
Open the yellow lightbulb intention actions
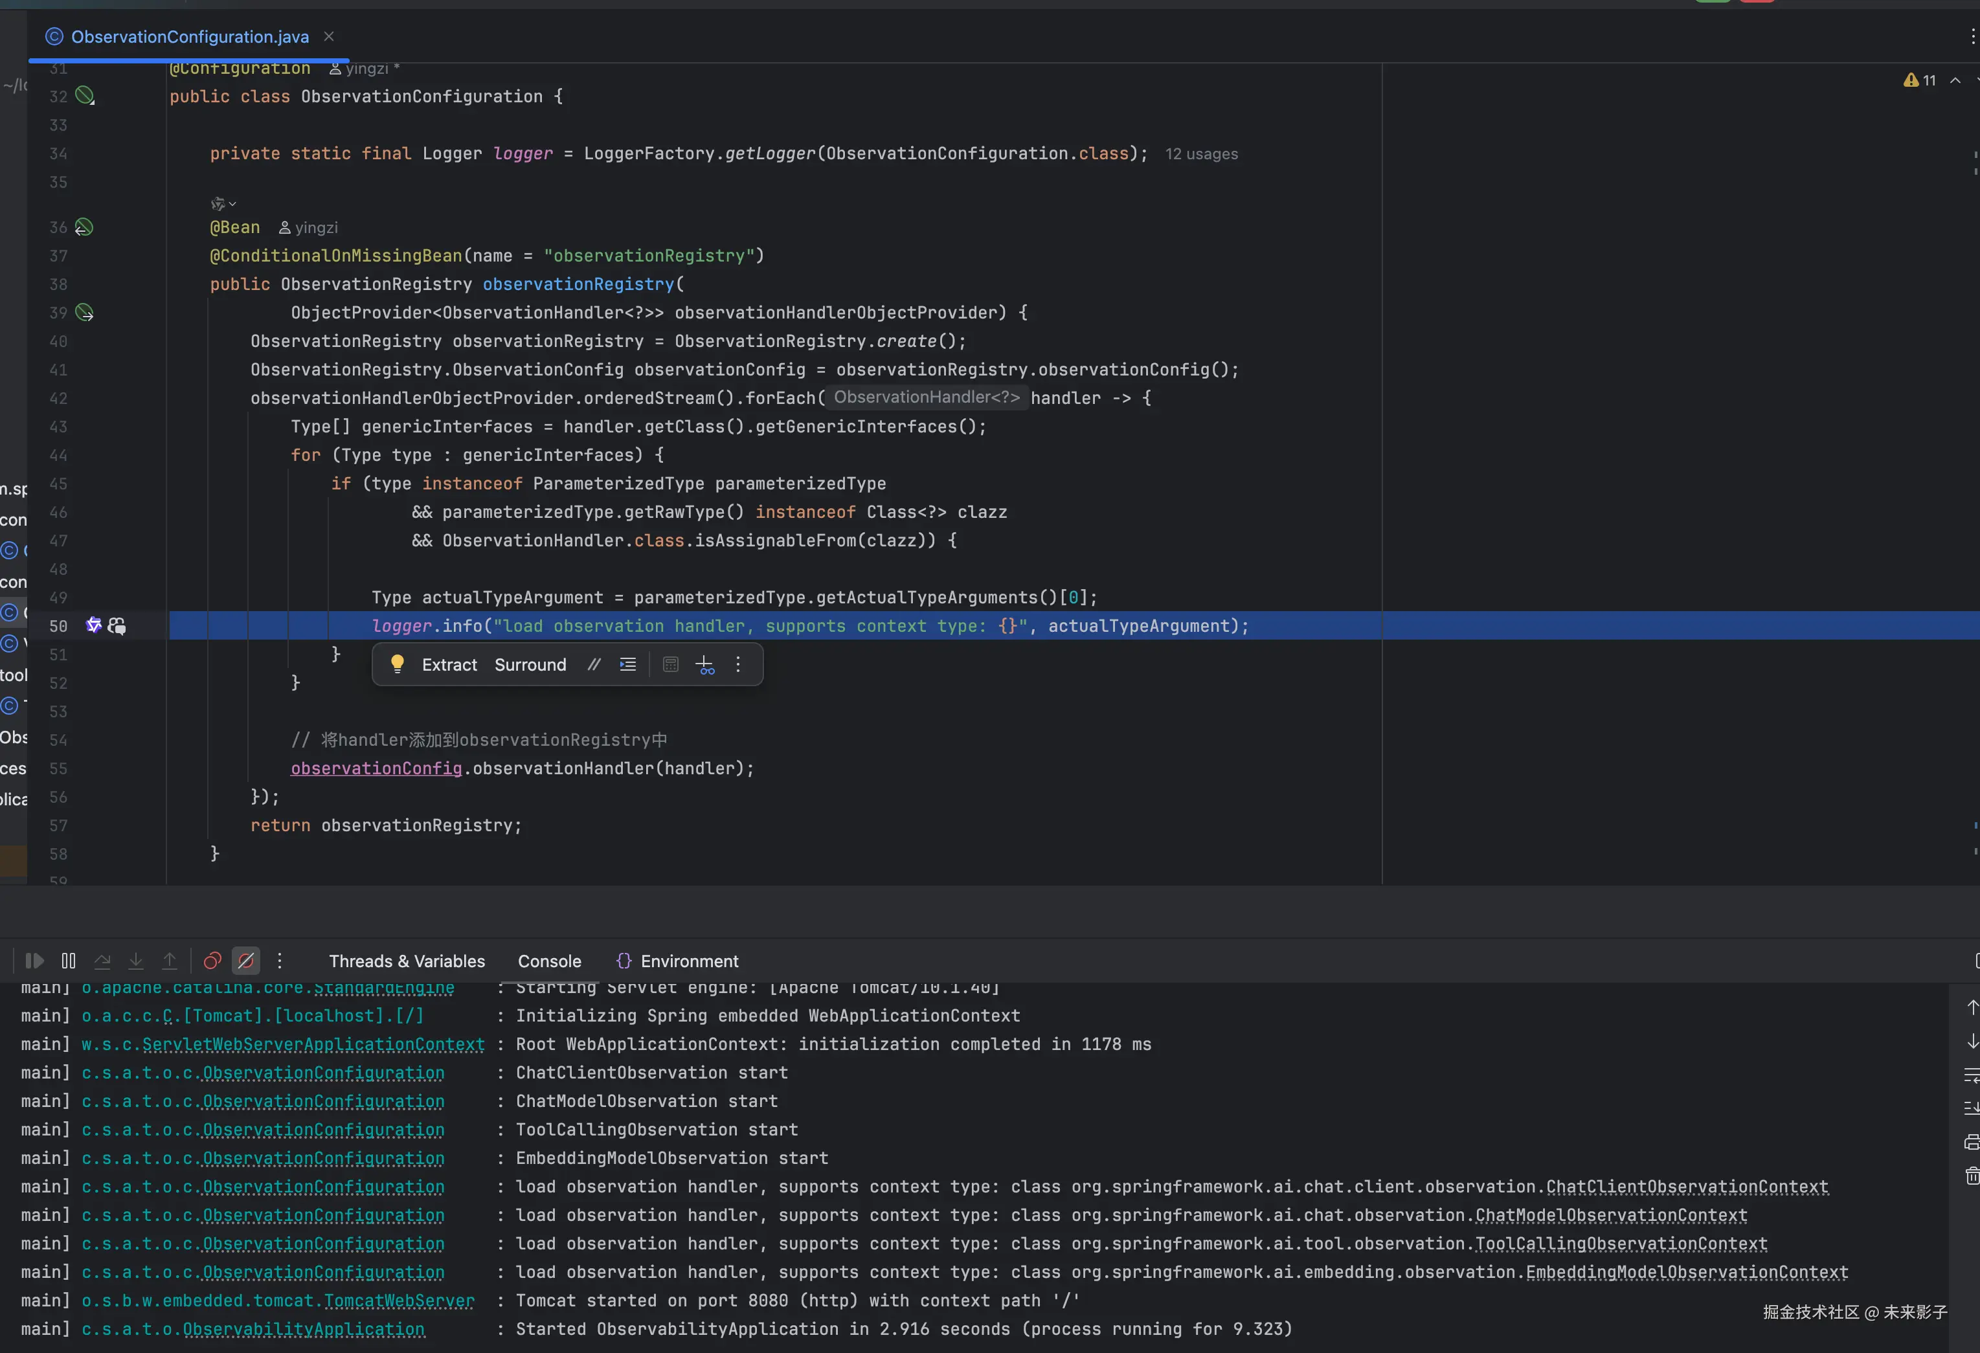397,664
